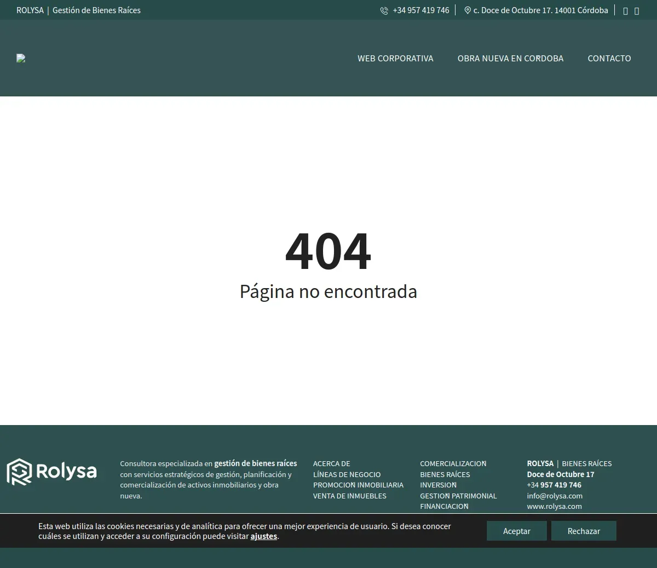Screen dimensions: 657x568
Task: Open the first social icon in the top bar
Action: [x=625, y=11]
